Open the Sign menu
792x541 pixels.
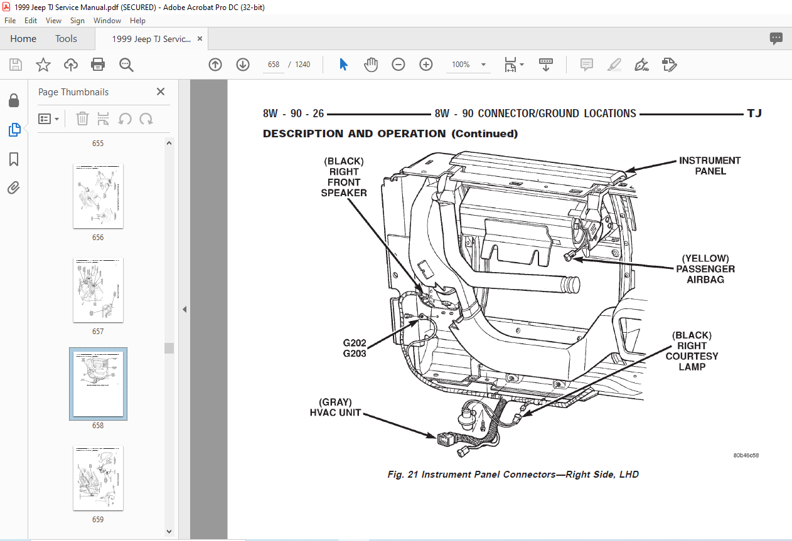[77, 21]
